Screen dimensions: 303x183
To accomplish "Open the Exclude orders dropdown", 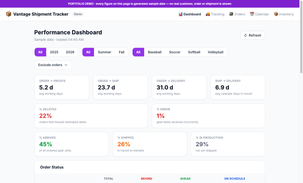I will [53, 65].
